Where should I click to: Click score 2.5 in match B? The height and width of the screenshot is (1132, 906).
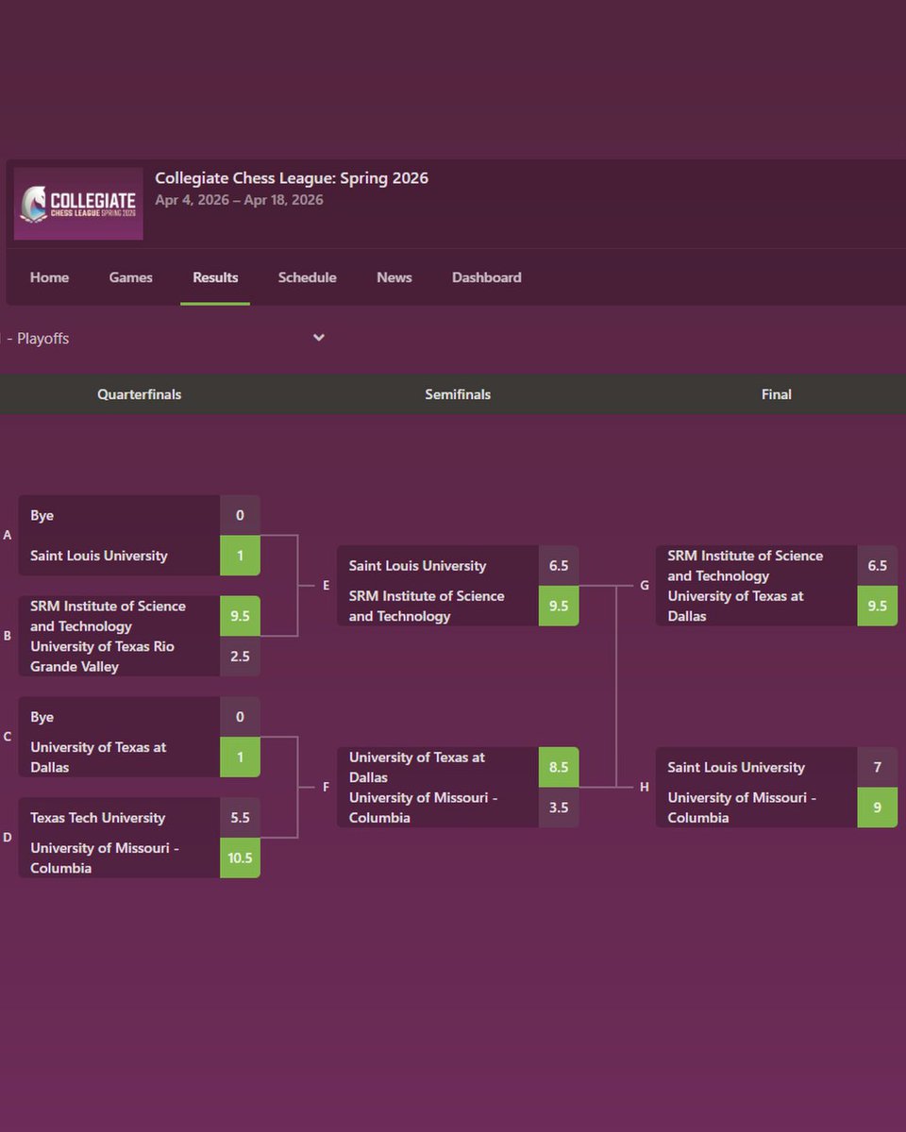(x=240, y=656)
